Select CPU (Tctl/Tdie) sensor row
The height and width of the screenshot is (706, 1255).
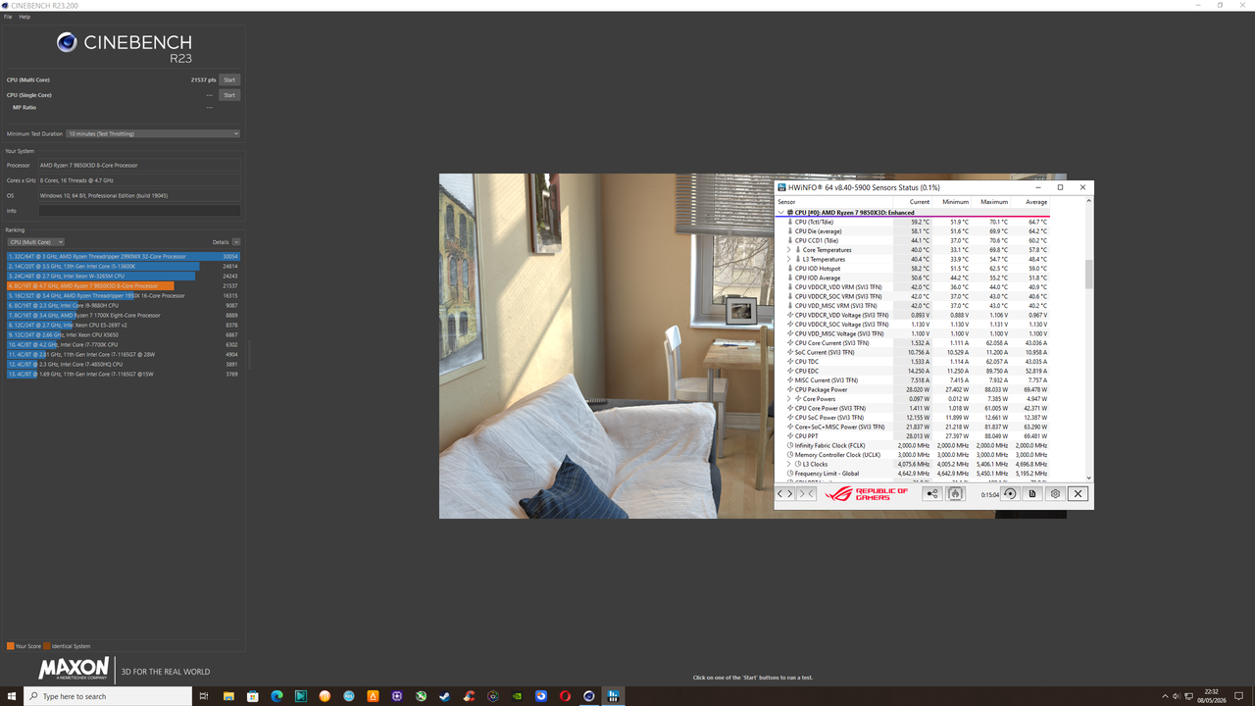coord(919,222)
